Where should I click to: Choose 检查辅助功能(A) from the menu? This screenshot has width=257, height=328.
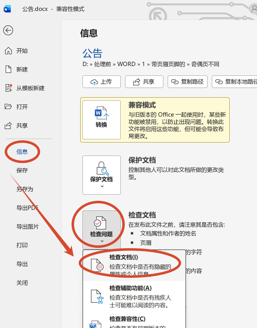click(134, 296)
